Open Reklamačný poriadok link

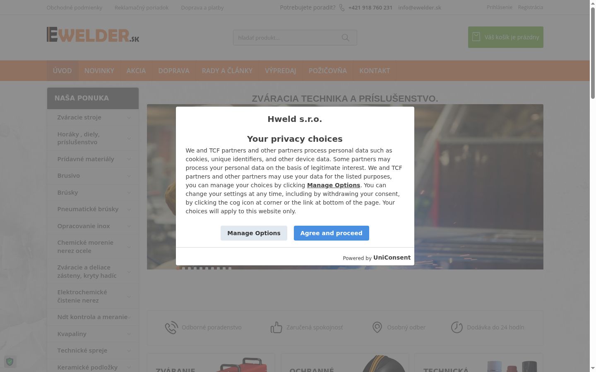[x=142, y=7]
